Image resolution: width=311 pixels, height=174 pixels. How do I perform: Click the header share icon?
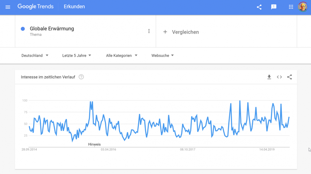point(259,7)
